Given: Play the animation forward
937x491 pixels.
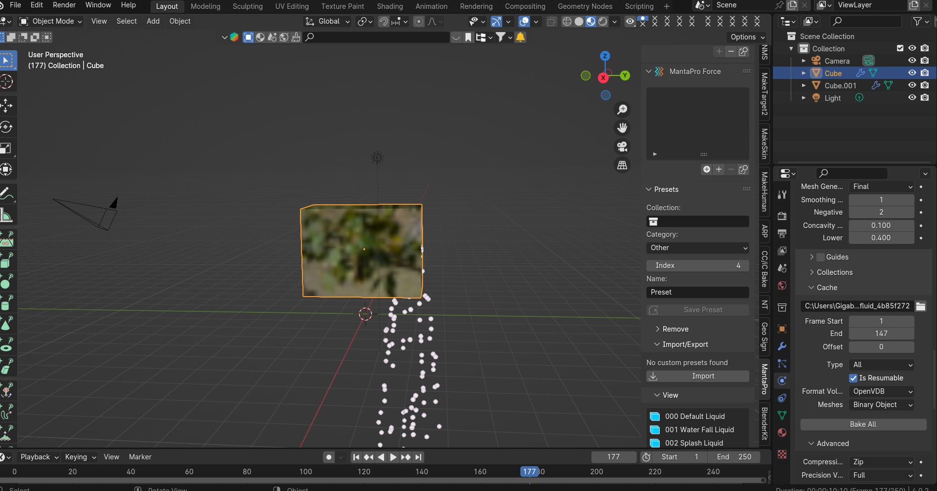Looking at the screenshot, I should tap(393, 457).
